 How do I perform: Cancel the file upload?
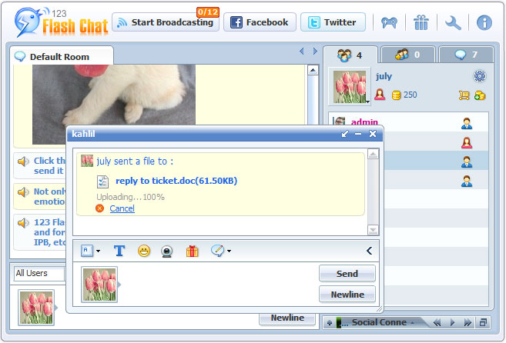tap(122, 208)
